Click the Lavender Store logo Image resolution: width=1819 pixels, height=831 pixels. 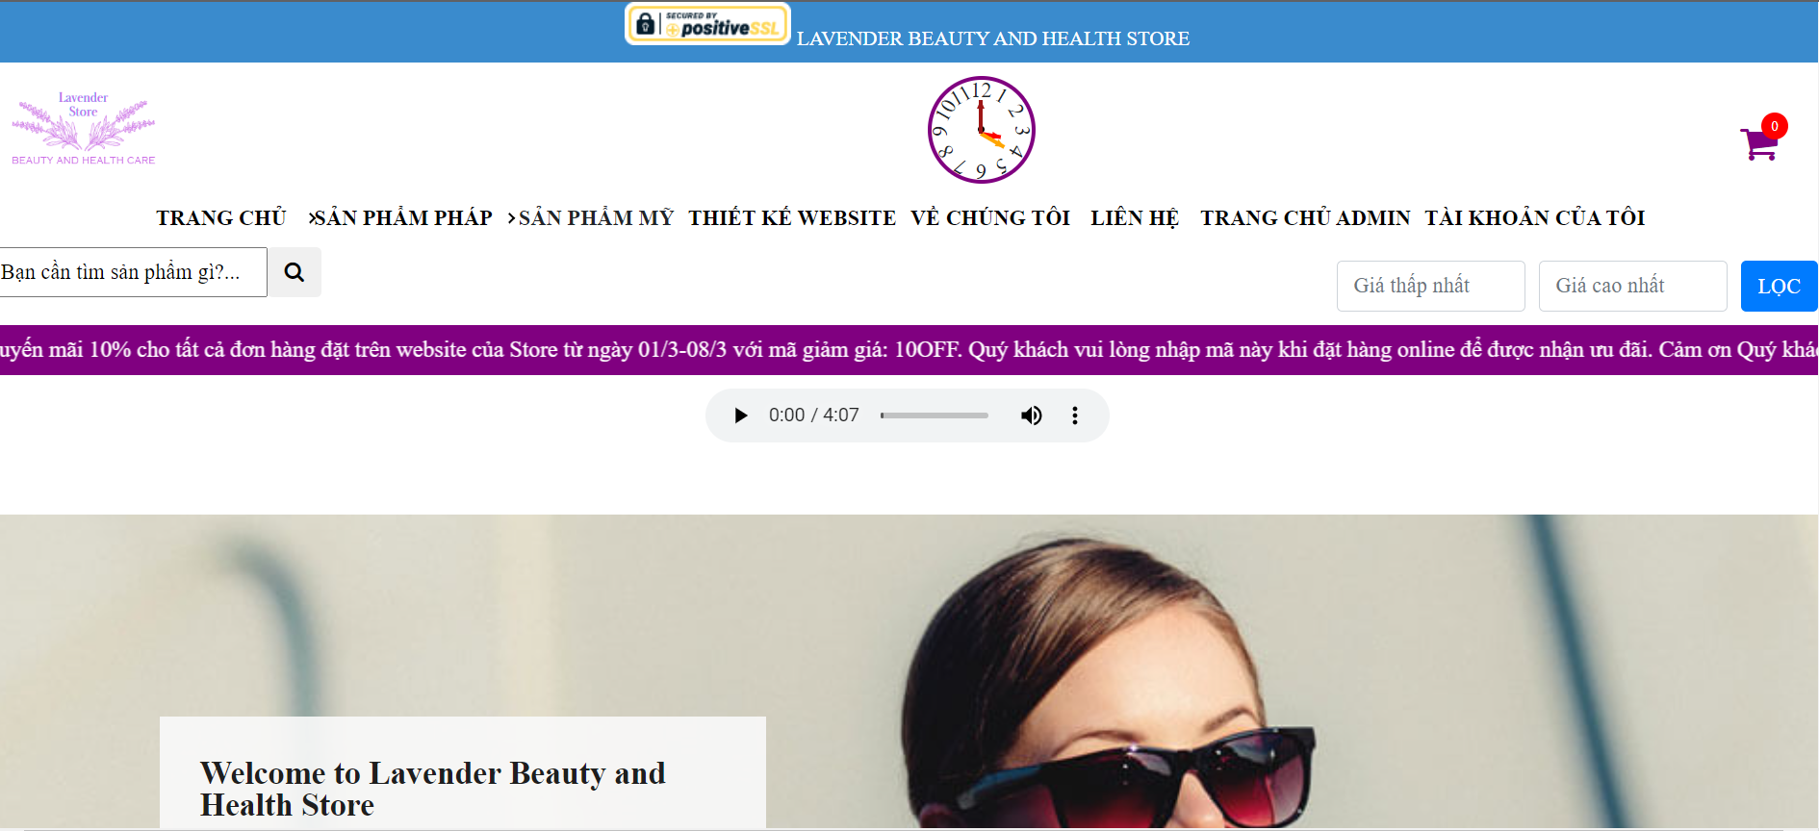[84, 129]
